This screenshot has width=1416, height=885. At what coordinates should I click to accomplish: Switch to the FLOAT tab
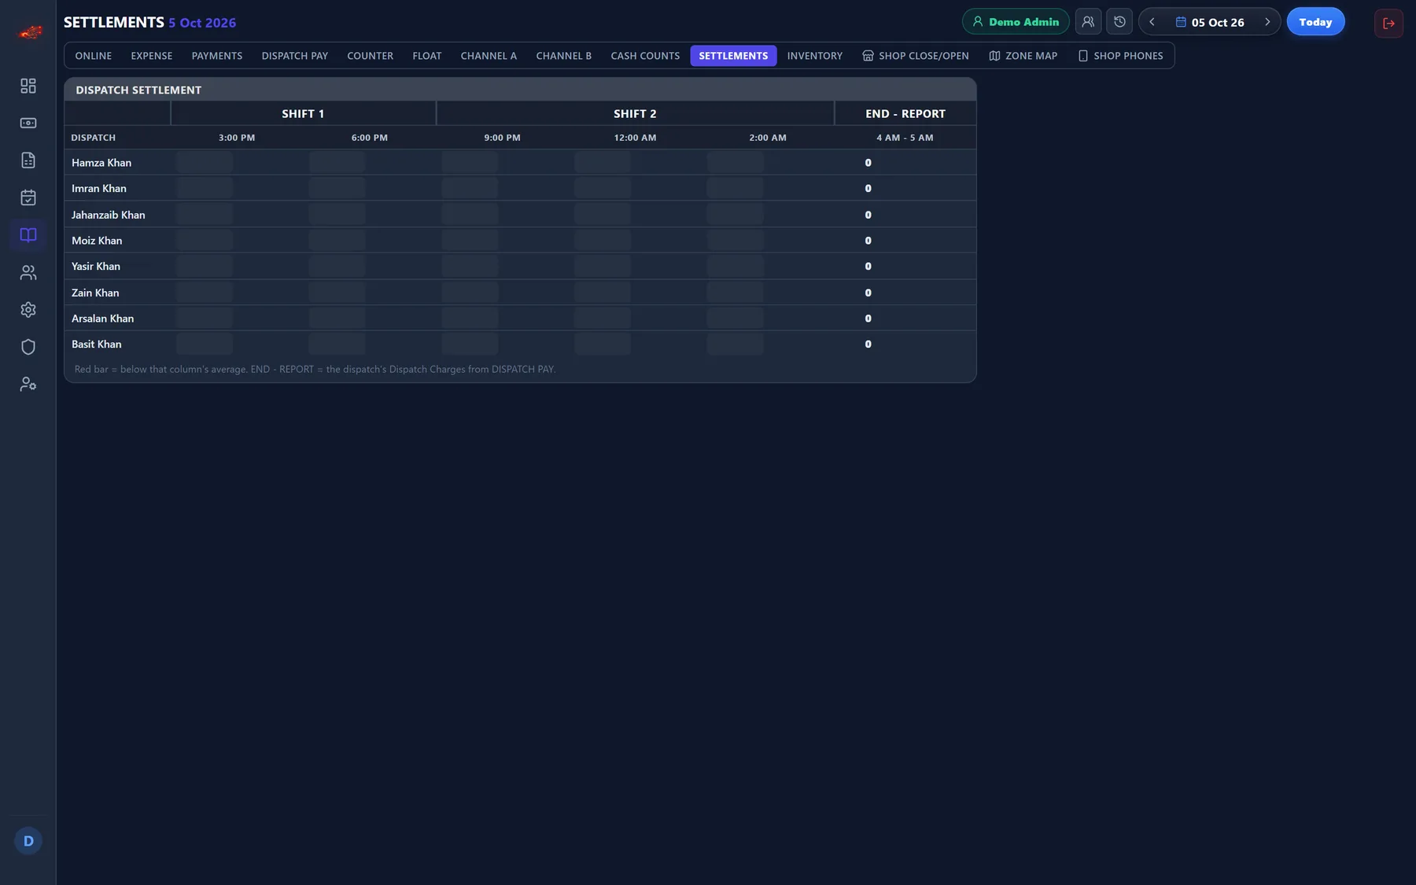pyautogui.click(x=427, y=56)
